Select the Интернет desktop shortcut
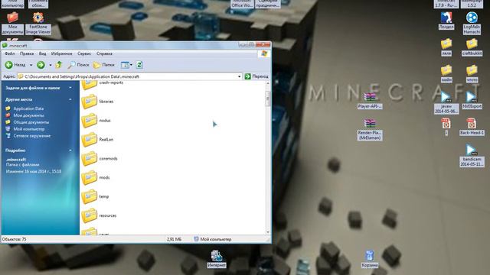 click(216, 259)
